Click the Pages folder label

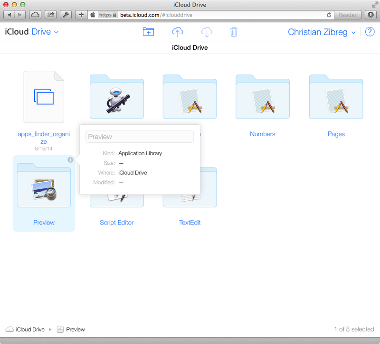click(336, 134)
